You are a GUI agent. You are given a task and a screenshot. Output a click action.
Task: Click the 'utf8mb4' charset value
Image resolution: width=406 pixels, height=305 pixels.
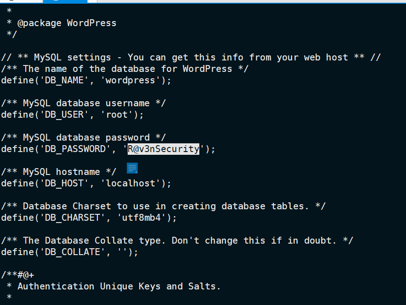coord(141,218)
